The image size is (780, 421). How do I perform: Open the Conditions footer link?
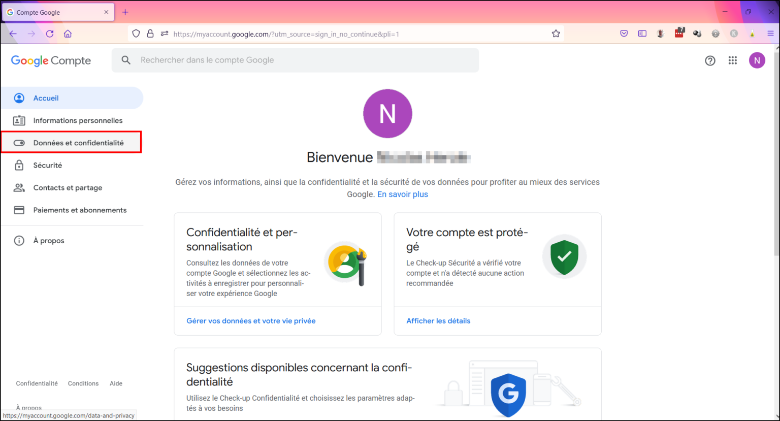[x=83, y=383]
